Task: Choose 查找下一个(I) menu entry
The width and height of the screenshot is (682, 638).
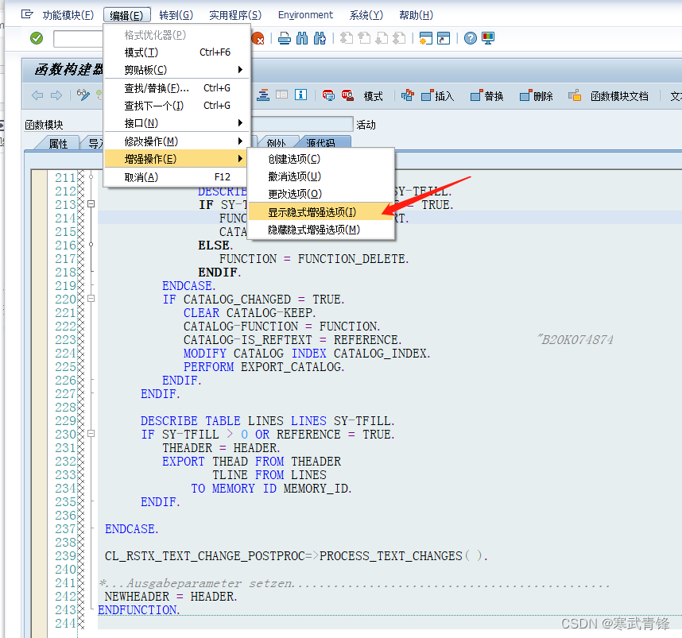Action: (177, 106)
